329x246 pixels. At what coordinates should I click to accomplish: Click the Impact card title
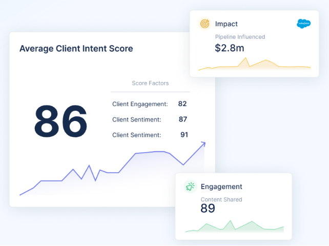(x=227, y=24)
